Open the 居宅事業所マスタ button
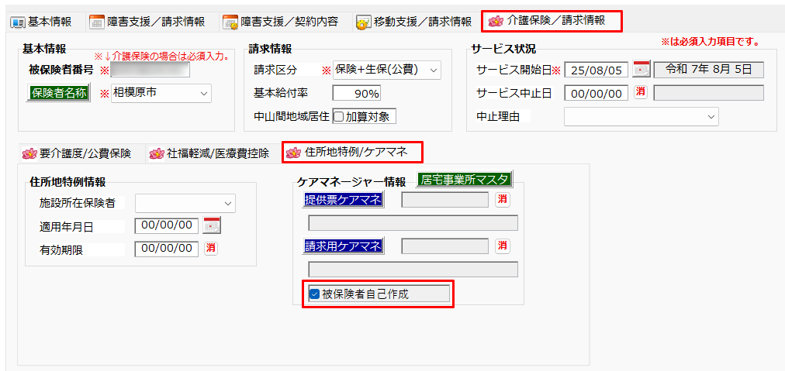The width and height of the screenshot is (785, 371). tap(465, 179)
